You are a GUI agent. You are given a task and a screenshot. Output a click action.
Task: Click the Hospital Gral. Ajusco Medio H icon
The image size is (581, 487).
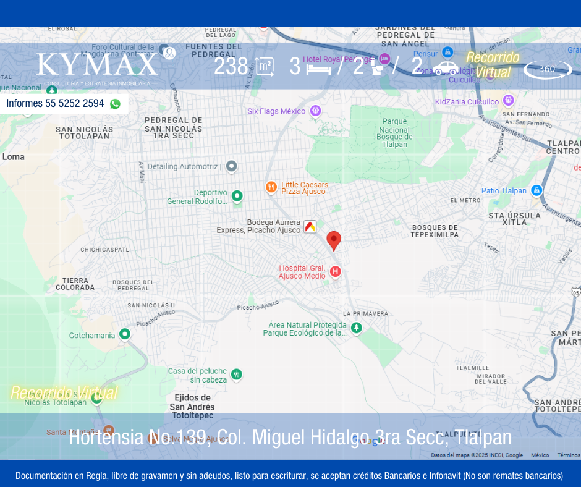(336, 271)
